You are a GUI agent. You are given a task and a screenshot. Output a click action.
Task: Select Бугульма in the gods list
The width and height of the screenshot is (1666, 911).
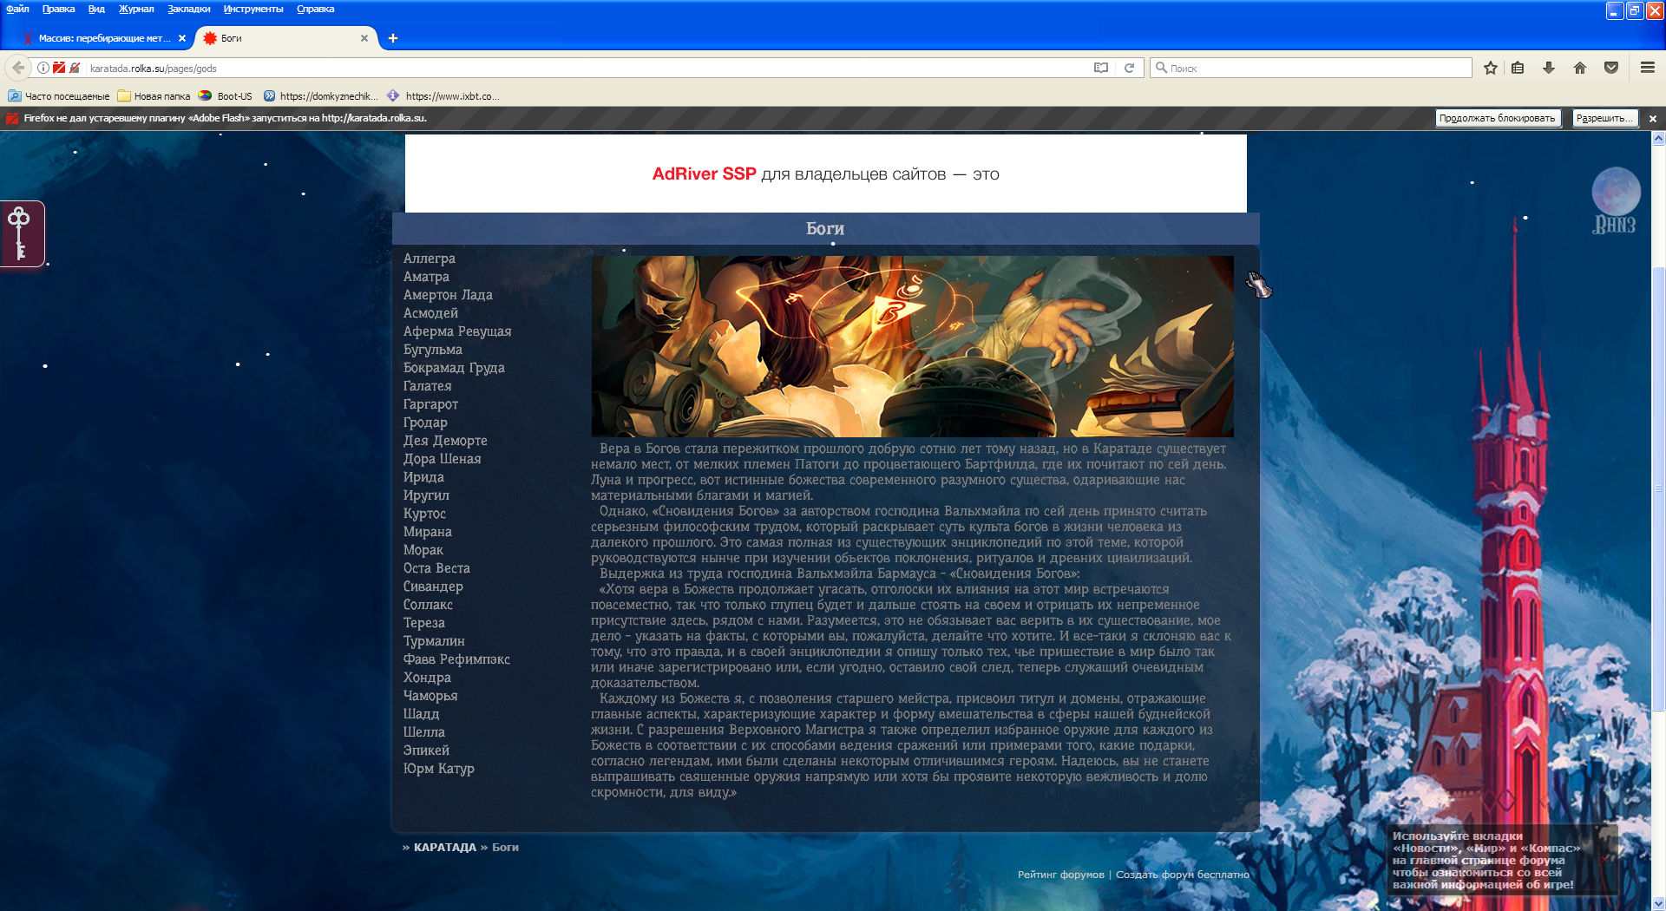[432, 350]
